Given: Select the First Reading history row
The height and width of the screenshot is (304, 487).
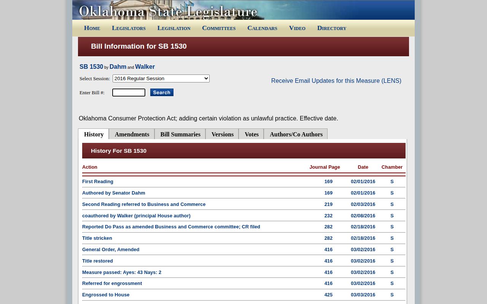Looking at the screenshot, I should (244, 182).
